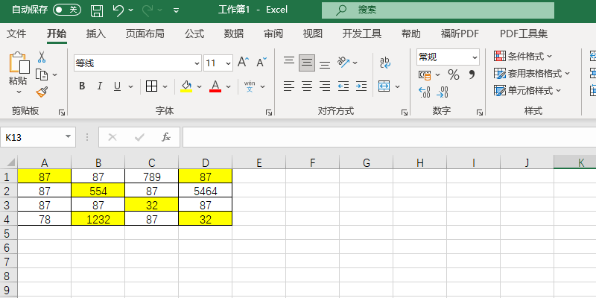The height and width of the screenshot is (298, 596).
Task: Open 套用表格格式 table formats
Action: point(532,73)
